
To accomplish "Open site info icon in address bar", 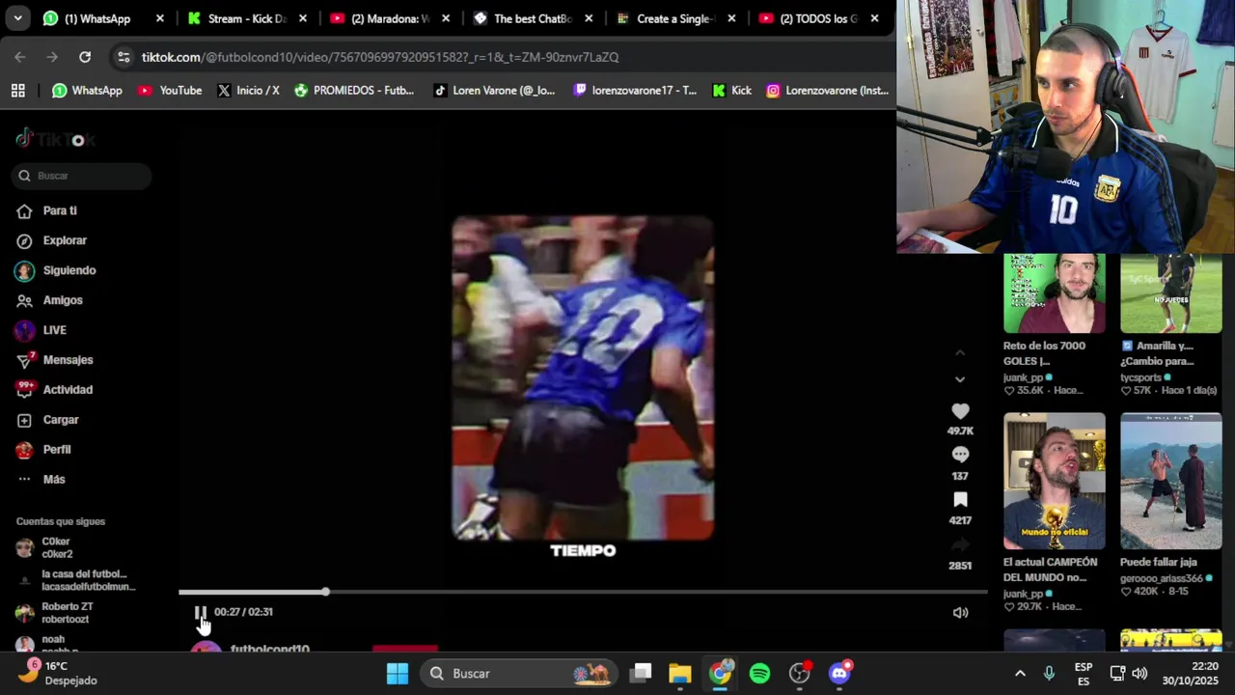I will 123,57.
